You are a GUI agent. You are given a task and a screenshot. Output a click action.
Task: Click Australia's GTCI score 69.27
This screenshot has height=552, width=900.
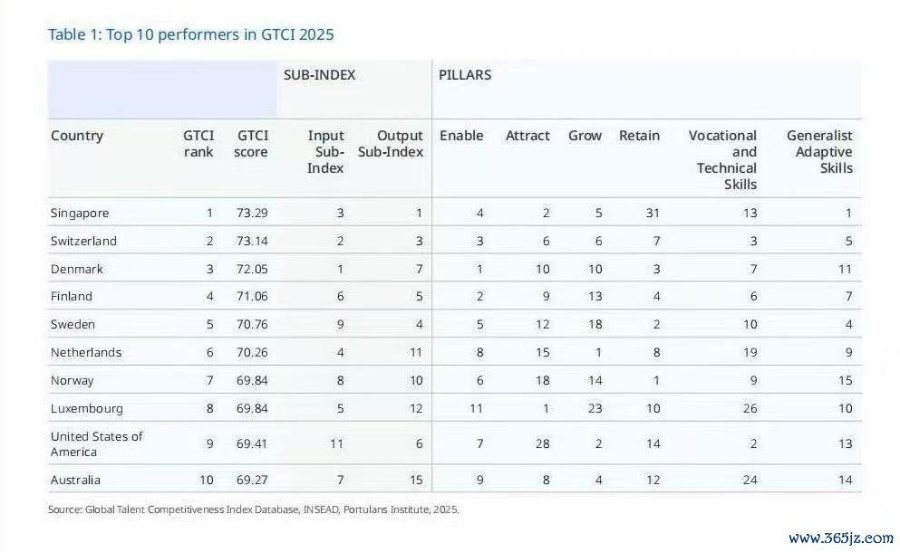[x=250, y=480]
